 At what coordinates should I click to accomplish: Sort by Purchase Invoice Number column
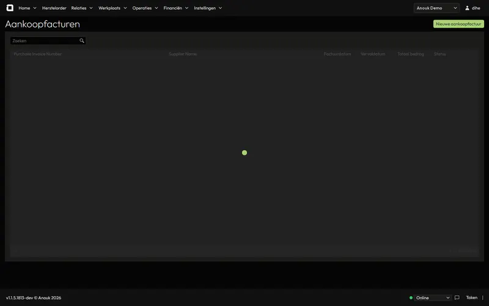pyautogui.click(x=37, y=54)
